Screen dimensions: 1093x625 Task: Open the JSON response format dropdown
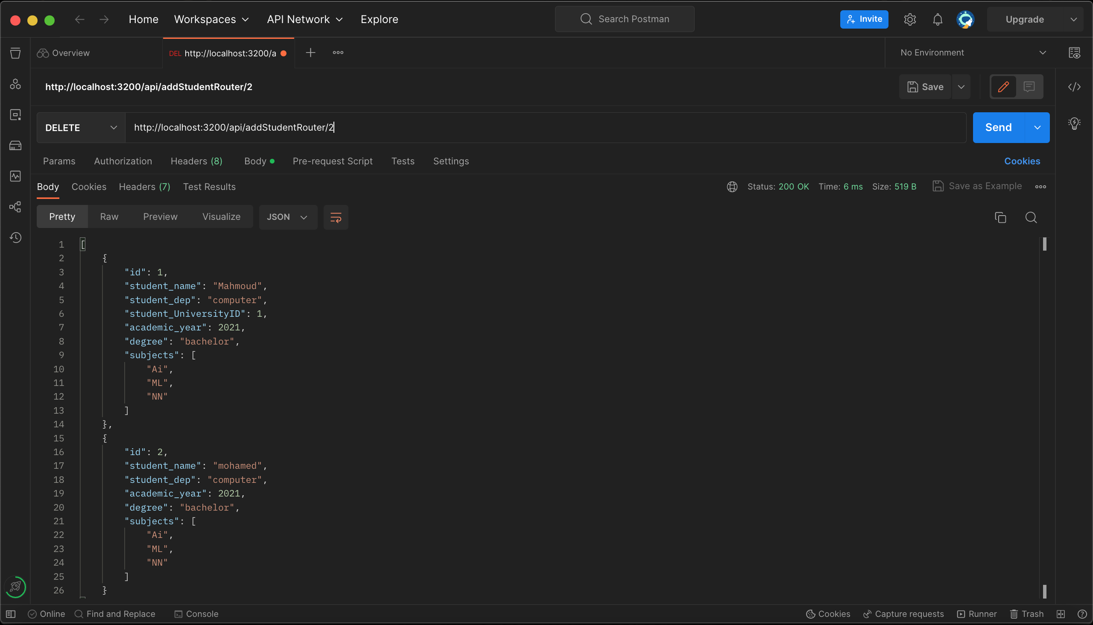[288, 217]
